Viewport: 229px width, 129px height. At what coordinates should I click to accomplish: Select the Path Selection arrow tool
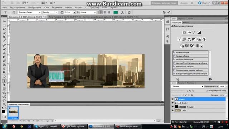(x=4, y=85)
